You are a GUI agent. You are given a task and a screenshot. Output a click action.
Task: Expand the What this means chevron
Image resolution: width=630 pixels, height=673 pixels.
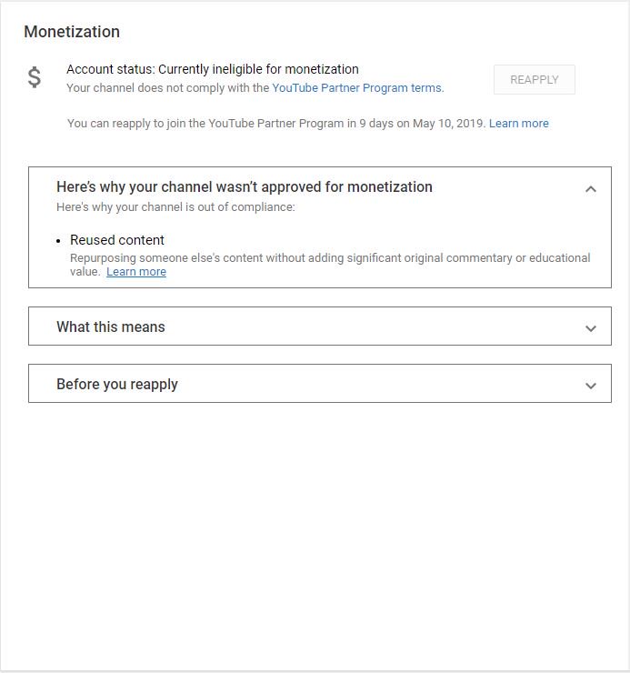pyautogui.click(x=591, y=329)
